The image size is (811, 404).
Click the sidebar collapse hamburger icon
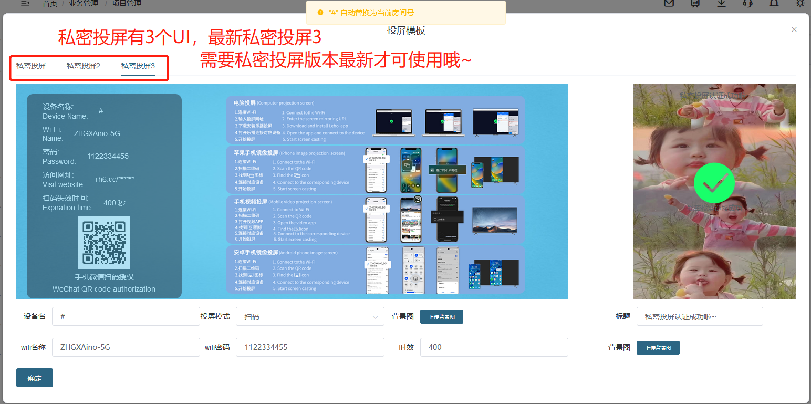[x=25, y=4]
